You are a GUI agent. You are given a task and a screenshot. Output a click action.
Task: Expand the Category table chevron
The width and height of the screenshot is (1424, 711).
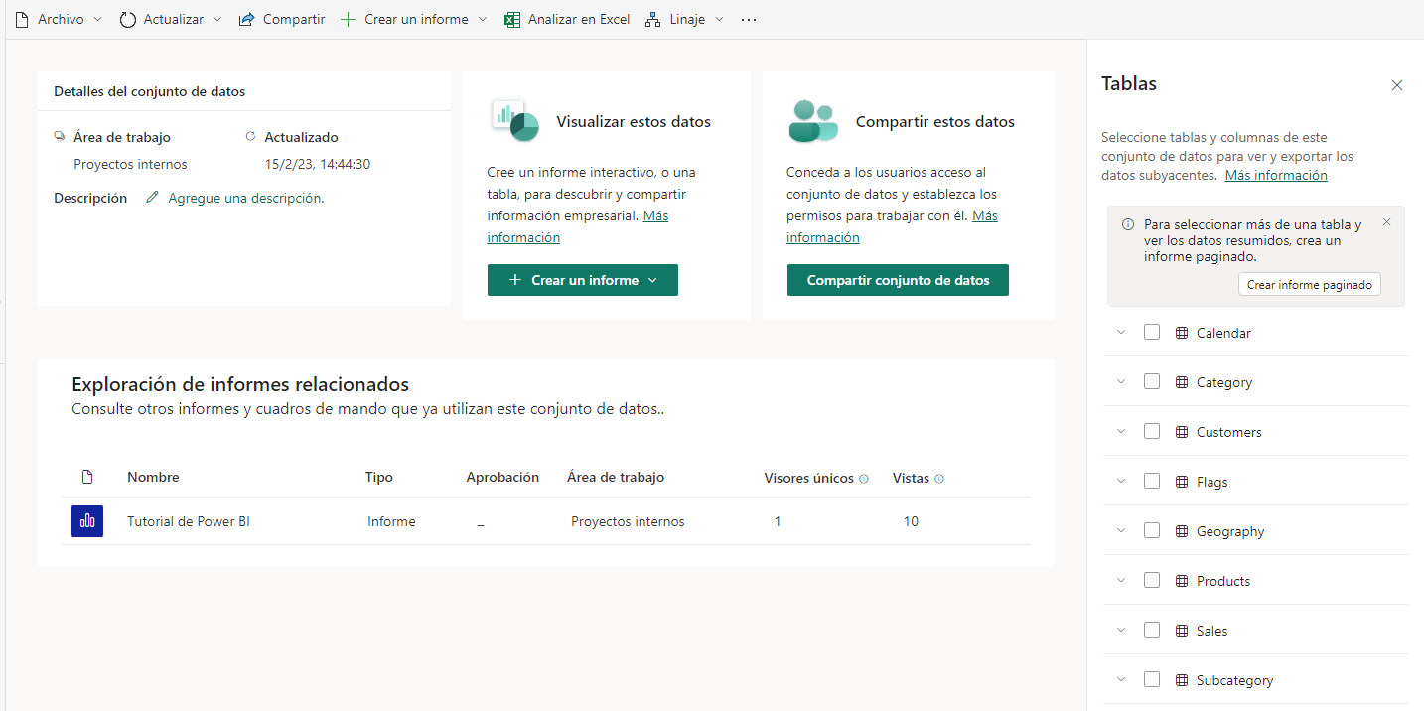click(x=1121, y=382)
